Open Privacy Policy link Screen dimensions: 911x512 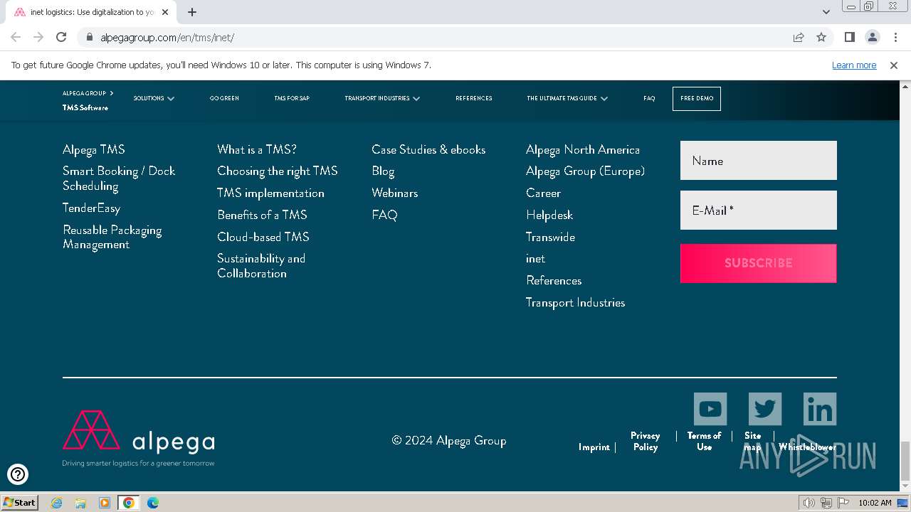(646, 441)
